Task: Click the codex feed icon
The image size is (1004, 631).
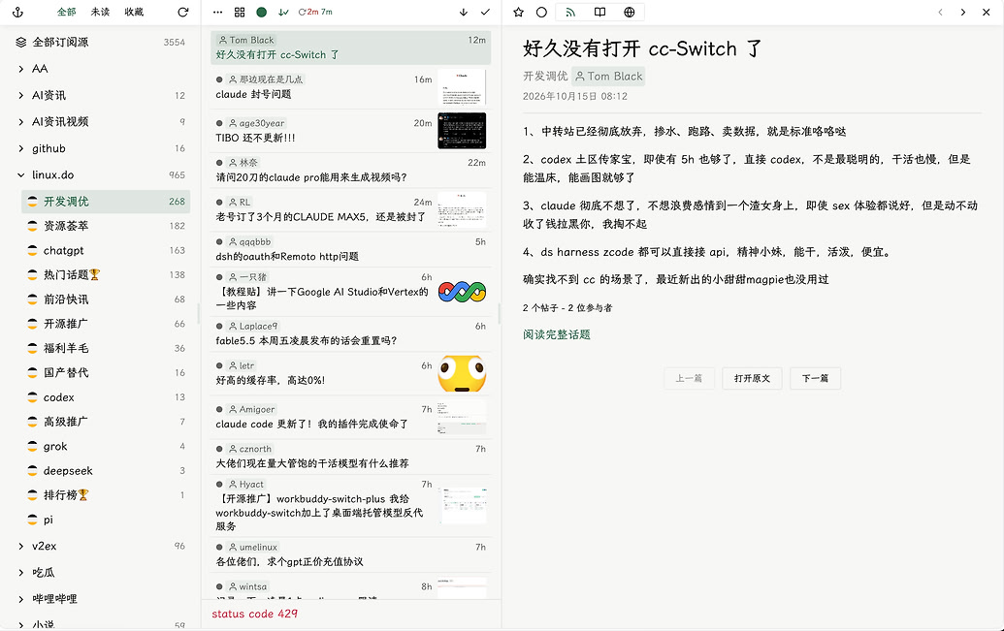Action: click(32, 397)
